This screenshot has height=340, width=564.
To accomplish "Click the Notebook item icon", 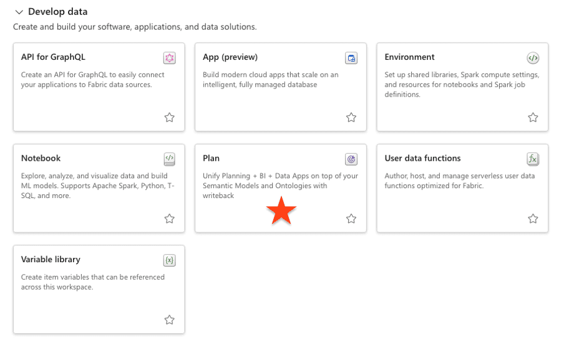I will point(170,159).
